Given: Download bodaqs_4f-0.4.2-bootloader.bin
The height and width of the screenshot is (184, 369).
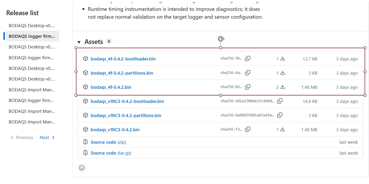Looking at the screenshot, I should 123,59.
